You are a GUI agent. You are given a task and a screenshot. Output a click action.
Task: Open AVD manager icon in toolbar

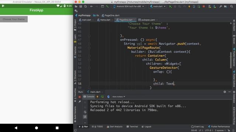coord(209,7)
